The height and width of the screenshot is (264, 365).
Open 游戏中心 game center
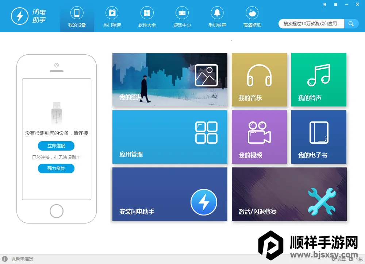click(x=182, y=17)
